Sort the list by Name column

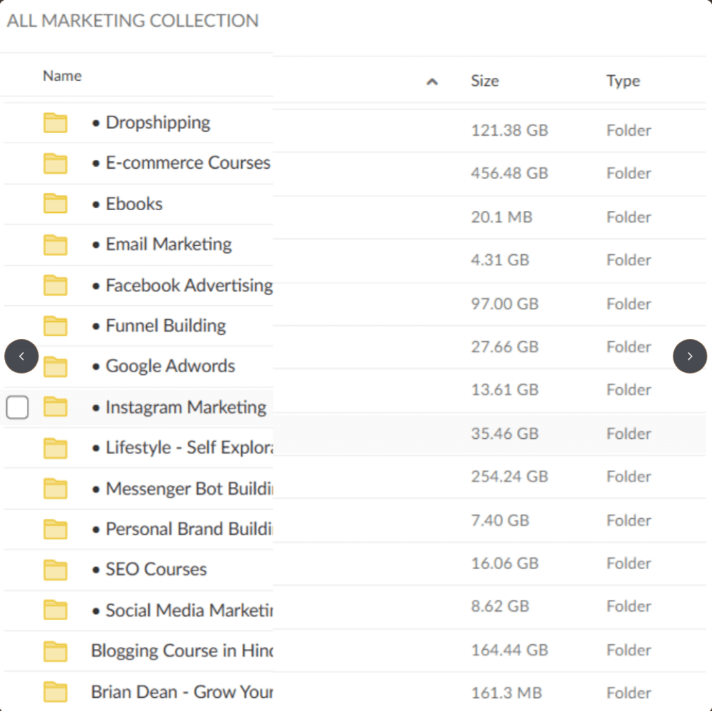pyautogui.click(x=62, y=76)
